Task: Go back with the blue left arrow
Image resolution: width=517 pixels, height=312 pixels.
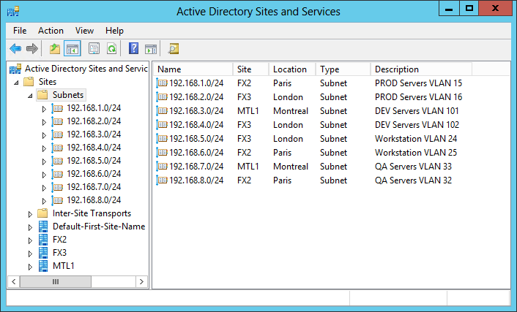Action: tap(15, 49)
